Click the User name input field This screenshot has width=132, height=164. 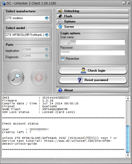pos(93,42)
